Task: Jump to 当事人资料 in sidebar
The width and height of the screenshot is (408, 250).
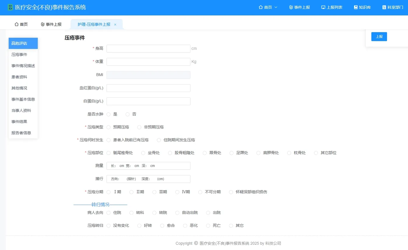Action: click(x=23, y=110)
